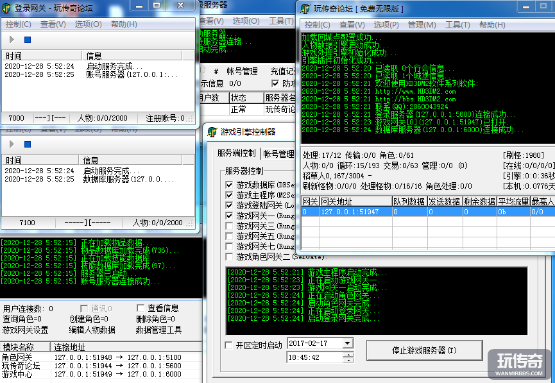Select log row 账号服务器(127.0.0.1:...
555x383 pixels.
[98, 74]
